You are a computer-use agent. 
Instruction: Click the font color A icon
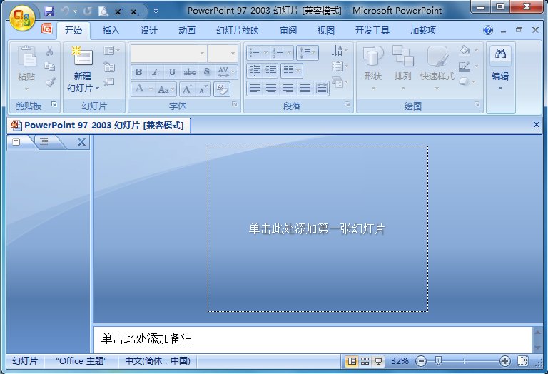(139, 89)
